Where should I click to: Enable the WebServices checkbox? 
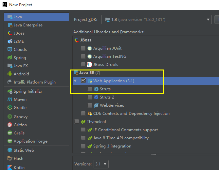[90, 105]
